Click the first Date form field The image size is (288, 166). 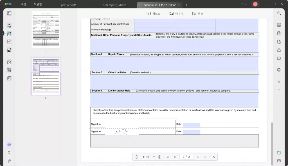192,125
